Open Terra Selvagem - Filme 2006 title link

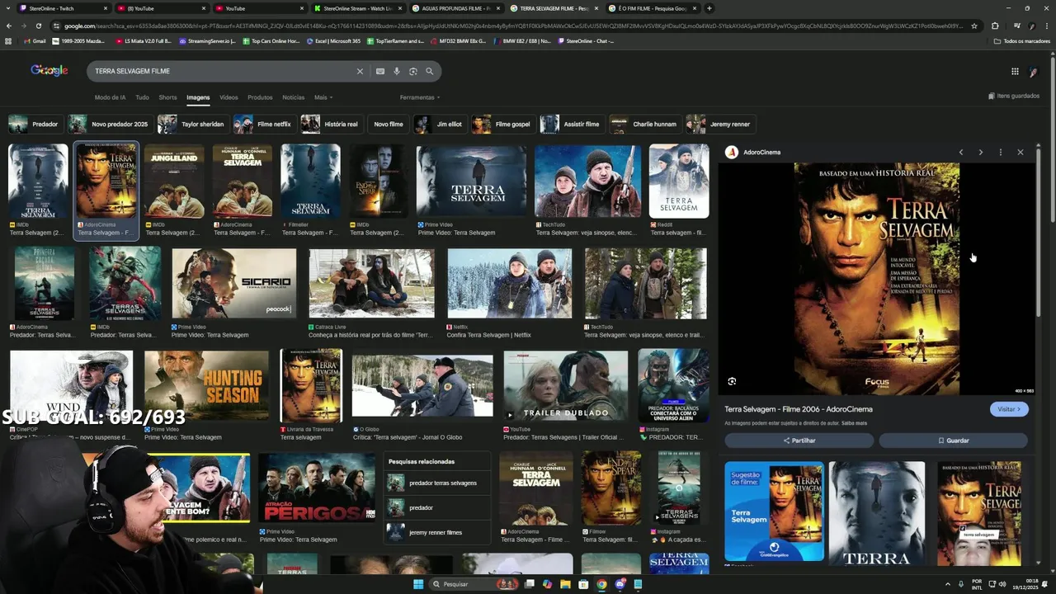[x=798, y=409]
